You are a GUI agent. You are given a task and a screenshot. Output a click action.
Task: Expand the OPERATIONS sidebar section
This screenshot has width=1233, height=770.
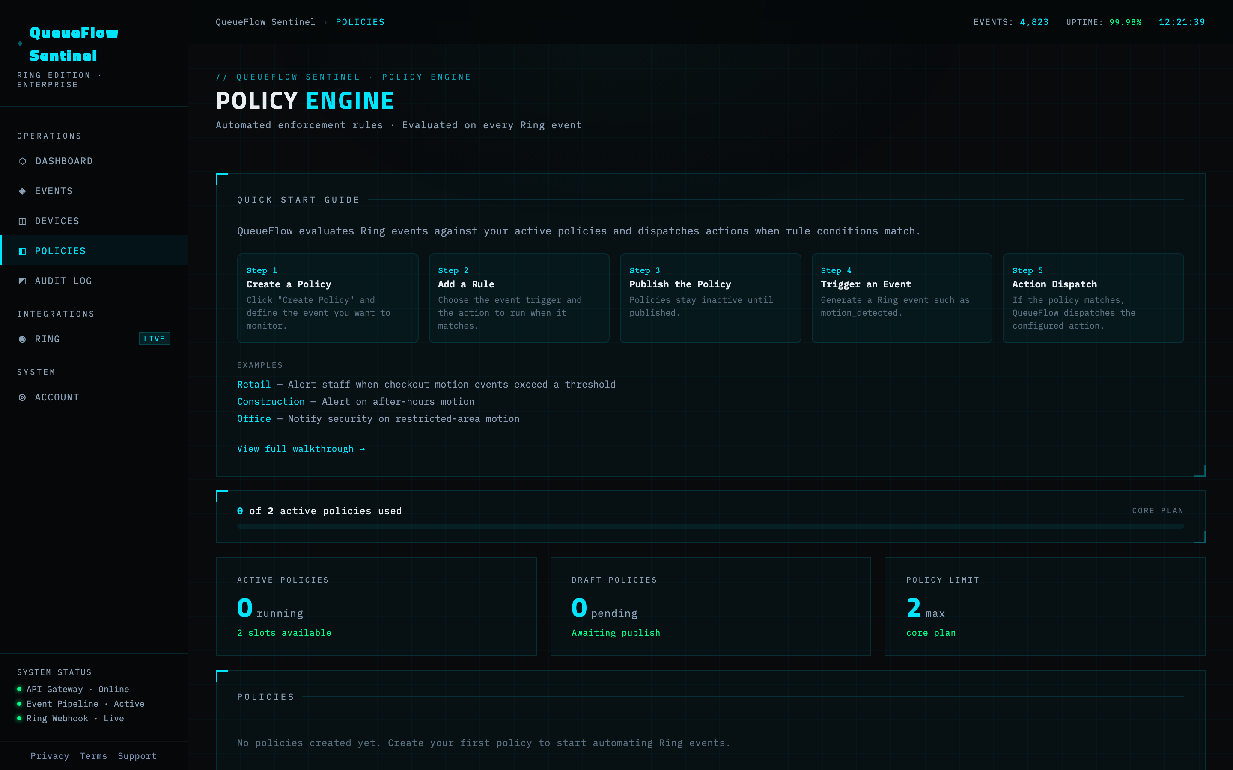(x=49, y=136)
